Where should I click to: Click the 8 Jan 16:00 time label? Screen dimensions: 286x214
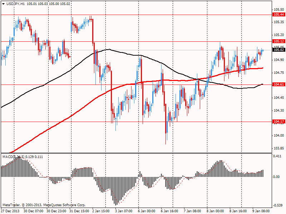[238, 211]
